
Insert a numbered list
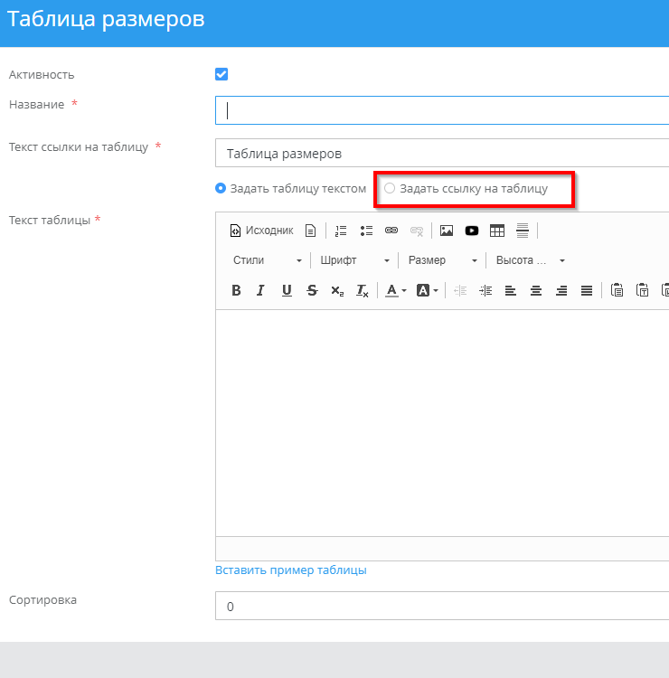[x=341, y=231]
